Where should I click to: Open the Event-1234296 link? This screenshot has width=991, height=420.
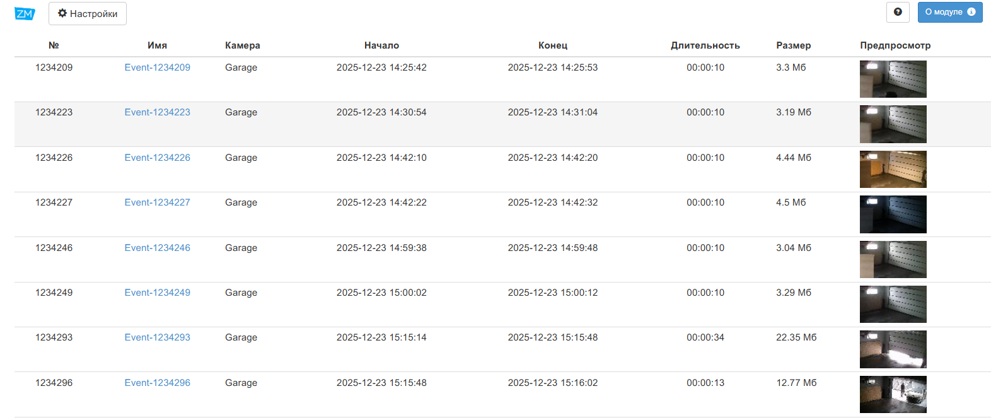point(158,383)
